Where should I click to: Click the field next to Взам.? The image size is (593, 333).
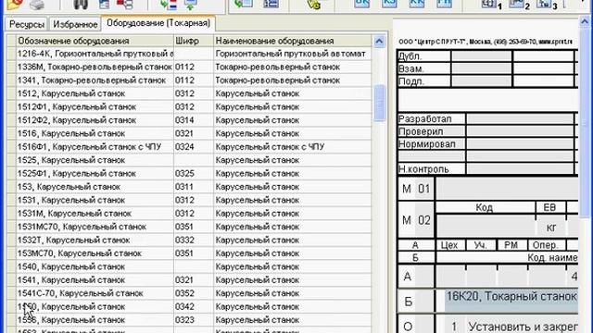click(x=482, y=68)
